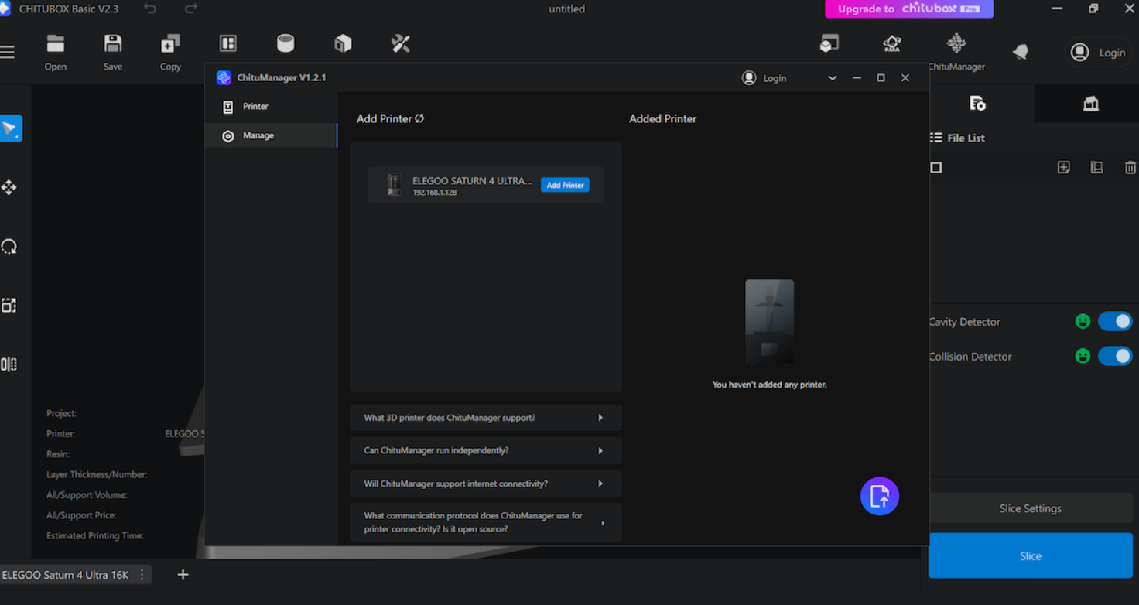The height and width of the screenshot is (605, 1139).
Task: Click the Upgrade to Chitubox Pro banner
Action: [909, 9]
